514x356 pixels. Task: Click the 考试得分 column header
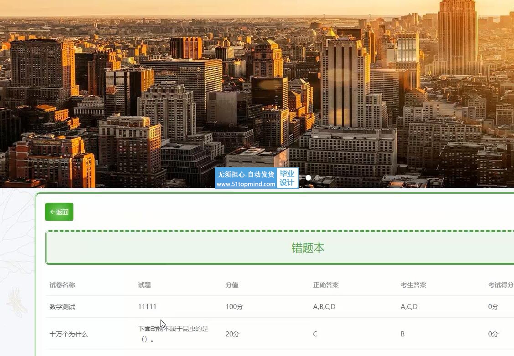coord(501,285)
